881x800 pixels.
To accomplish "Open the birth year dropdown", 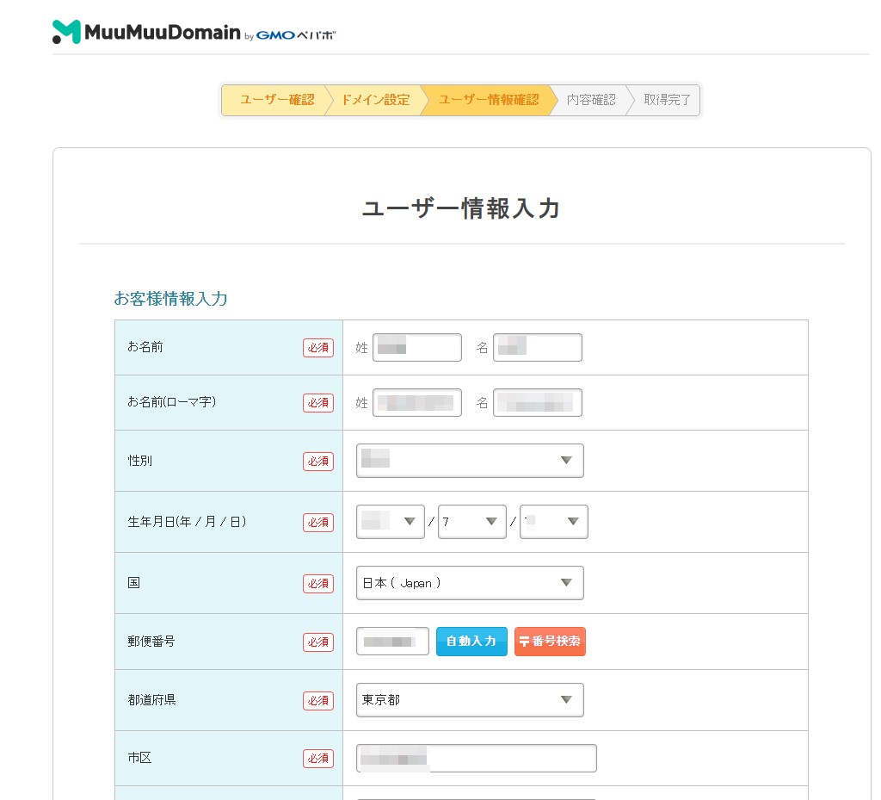I will click(391, 522).
